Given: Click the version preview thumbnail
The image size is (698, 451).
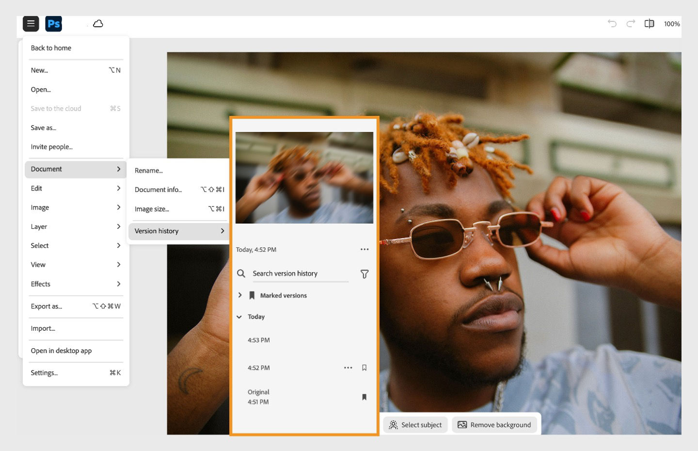Looking at the screenshot, I should click(x=304, y=177).
